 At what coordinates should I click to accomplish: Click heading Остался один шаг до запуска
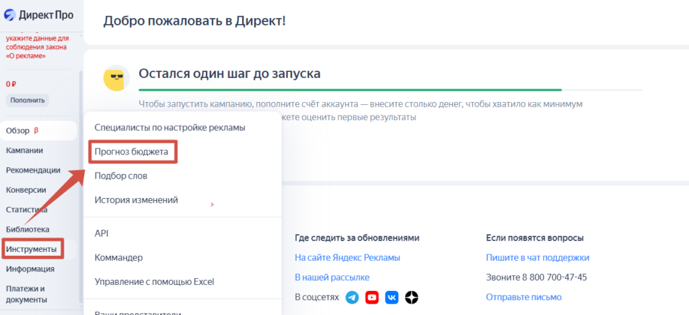pos(229,73)
